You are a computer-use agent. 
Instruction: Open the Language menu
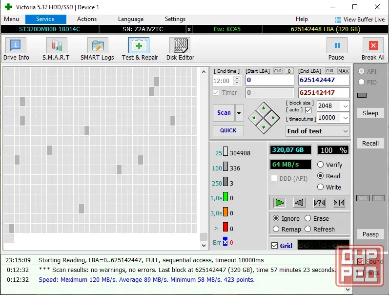(x=131, y=19)
